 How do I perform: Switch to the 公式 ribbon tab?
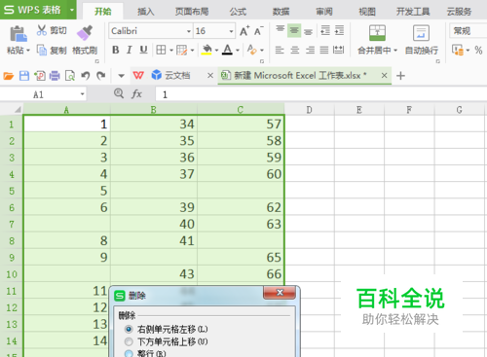click(x=238, y=12)
